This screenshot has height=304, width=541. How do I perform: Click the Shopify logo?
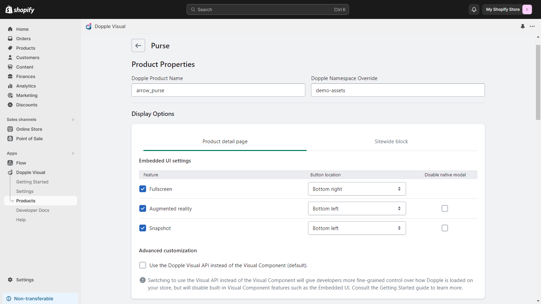pos(20,9)
